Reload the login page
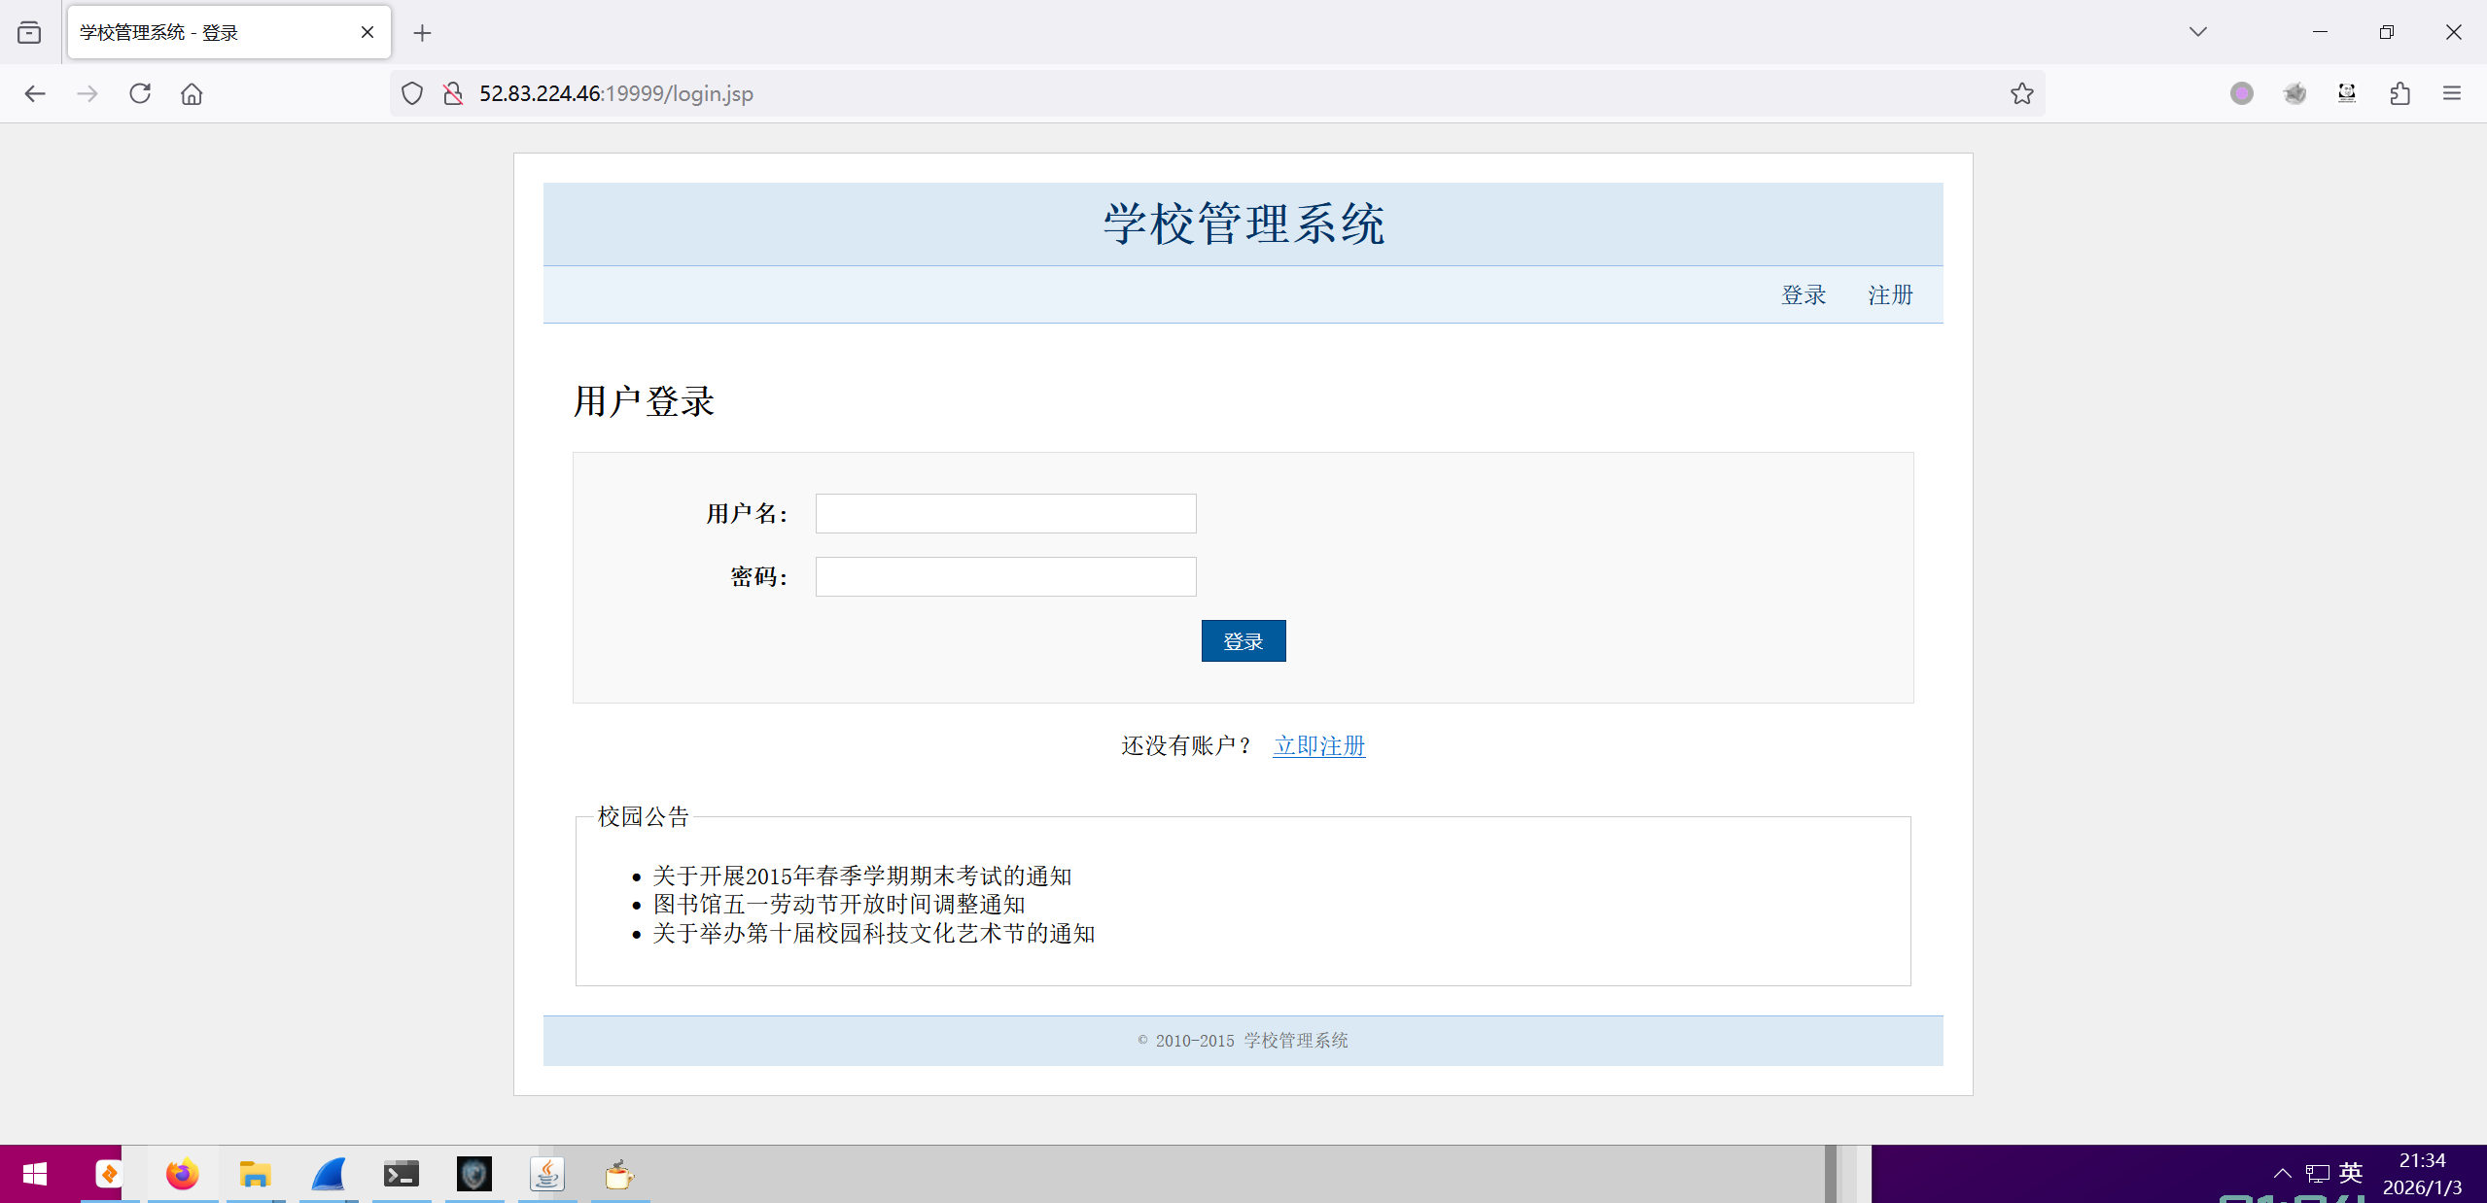The width and height of the screenshot is (2487, 1203). coord(140,93)
